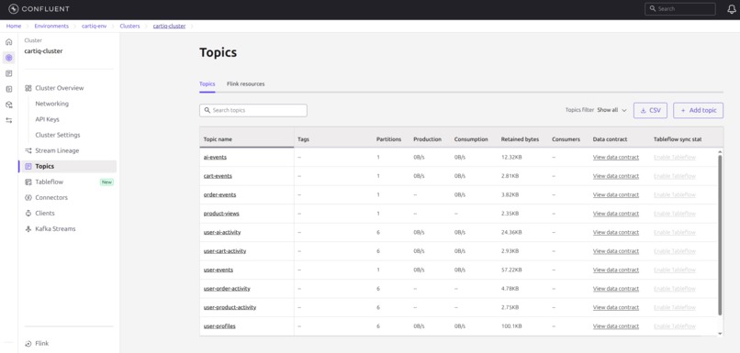Open Tableflow section
Image resolution: width=740 pixels, height=353 pixels.
click(x=49, y=182)
